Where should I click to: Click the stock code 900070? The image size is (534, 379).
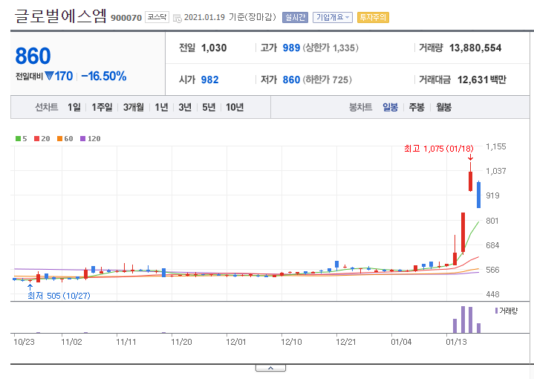tap(126, 18)
